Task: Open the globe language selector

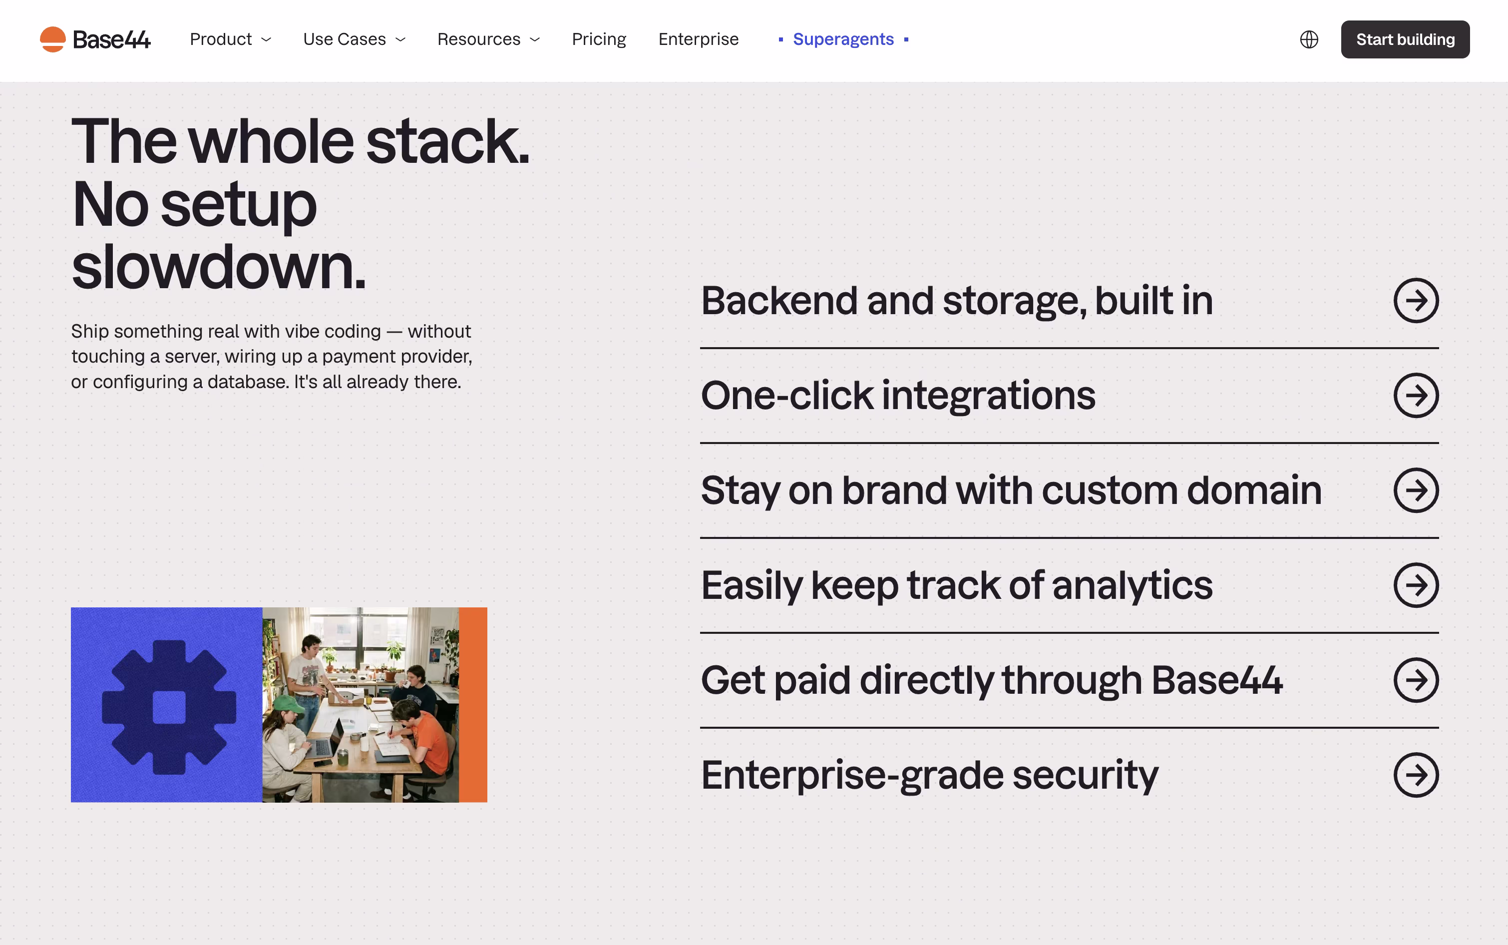Action: (1309, 39)
